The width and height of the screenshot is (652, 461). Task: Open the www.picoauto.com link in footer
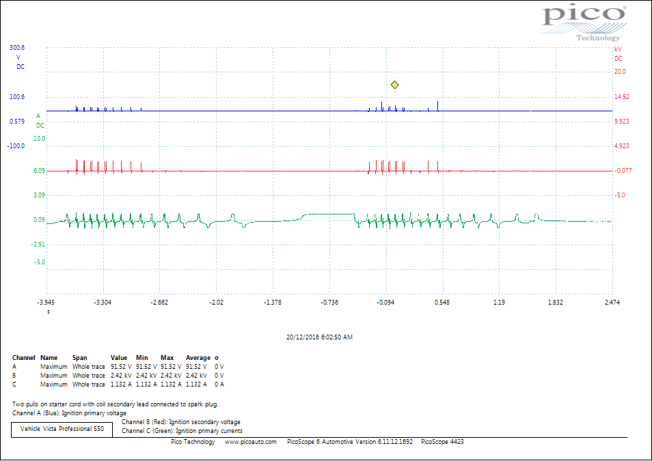[x=250, y=441]
